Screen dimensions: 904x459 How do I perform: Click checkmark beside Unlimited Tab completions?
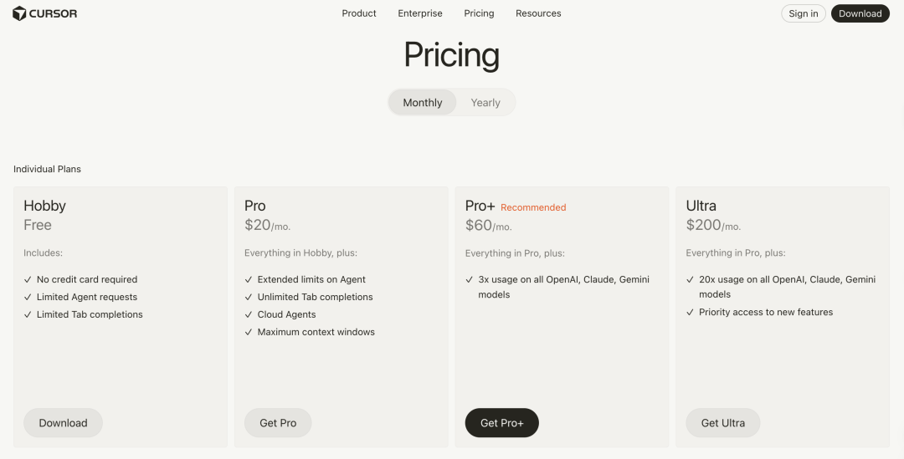pos(249,298)
